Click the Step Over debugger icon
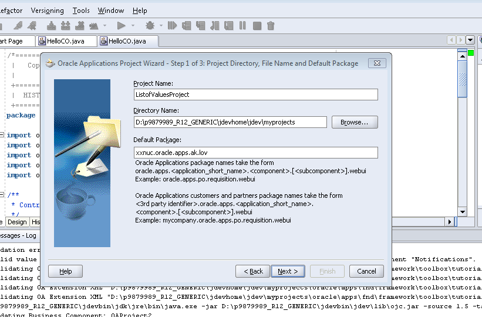 coord(186,25)
